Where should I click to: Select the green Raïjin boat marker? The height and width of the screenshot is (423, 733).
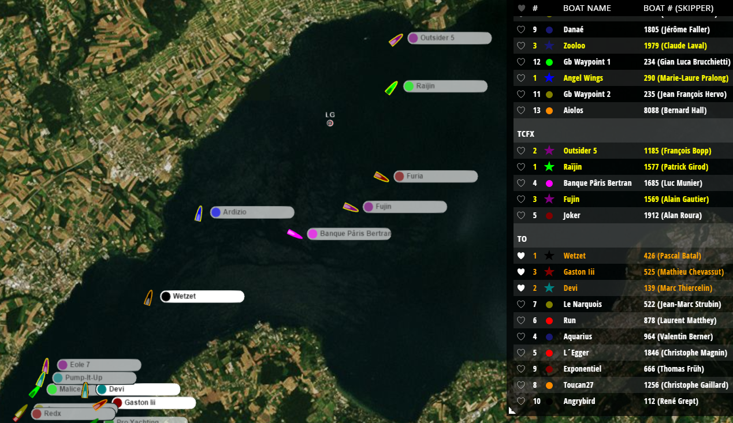pos(391,88)
